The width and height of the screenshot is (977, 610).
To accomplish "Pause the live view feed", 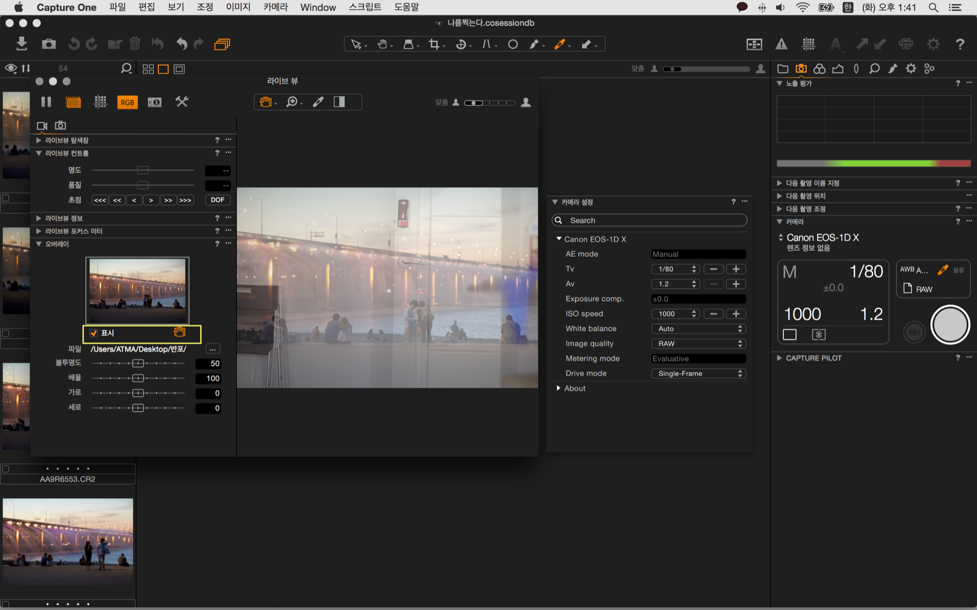I will point(46,102).
